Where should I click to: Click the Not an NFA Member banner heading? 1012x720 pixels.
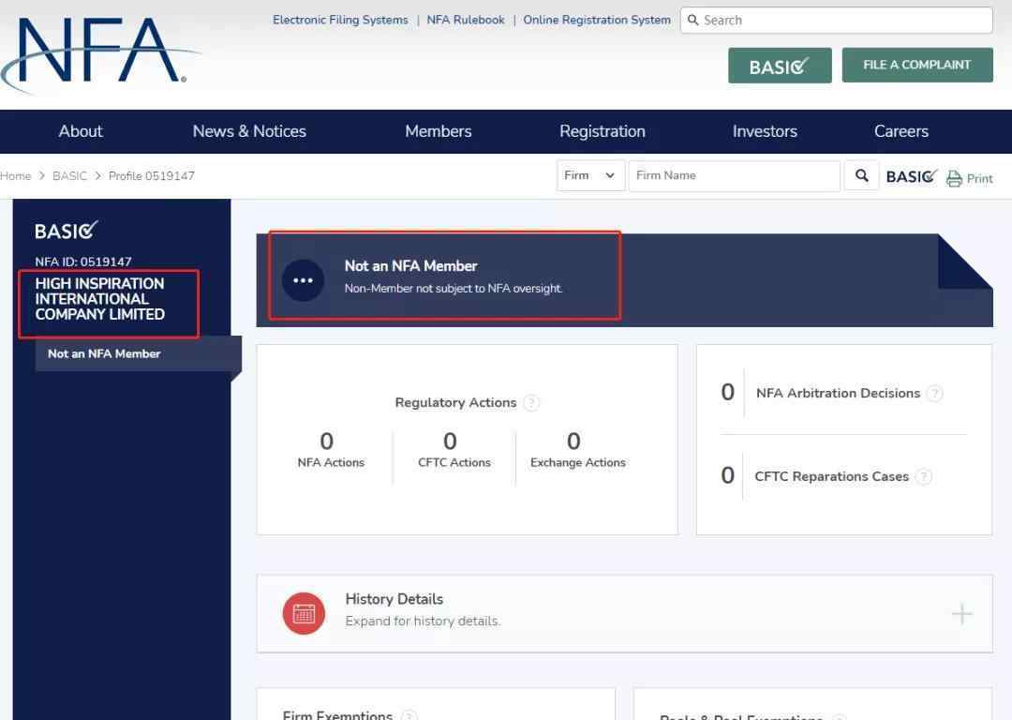[410, 266]
